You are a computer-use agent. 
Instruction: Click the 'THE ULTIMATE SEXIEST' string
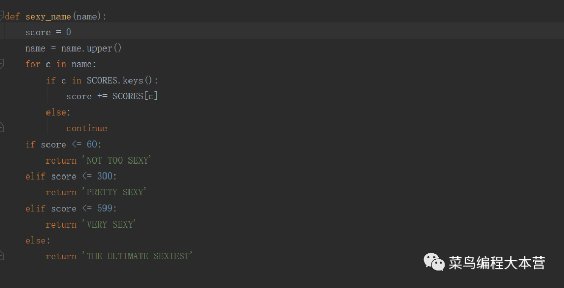click(137, 256)
